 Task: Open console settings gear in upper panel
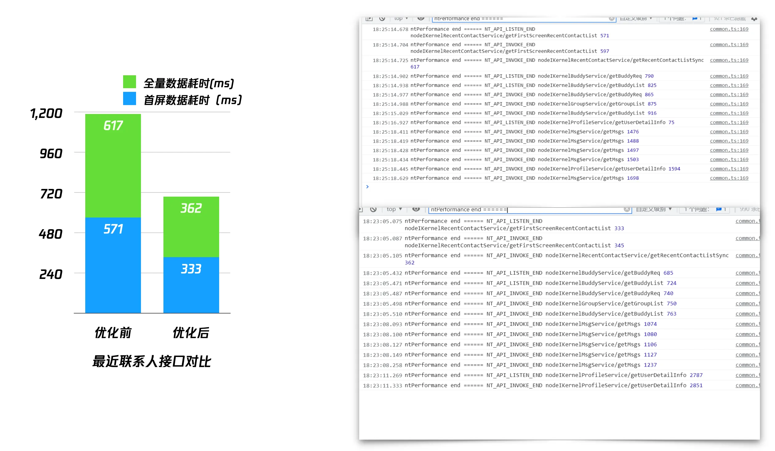pyautogui.click(x=754, y=19)
